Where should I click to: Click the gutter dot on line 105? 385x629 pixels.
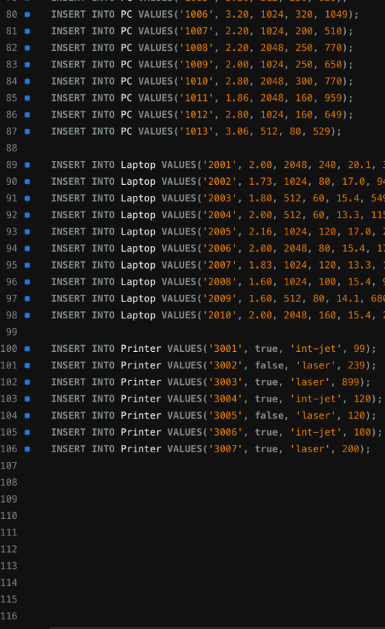point(27,432)
